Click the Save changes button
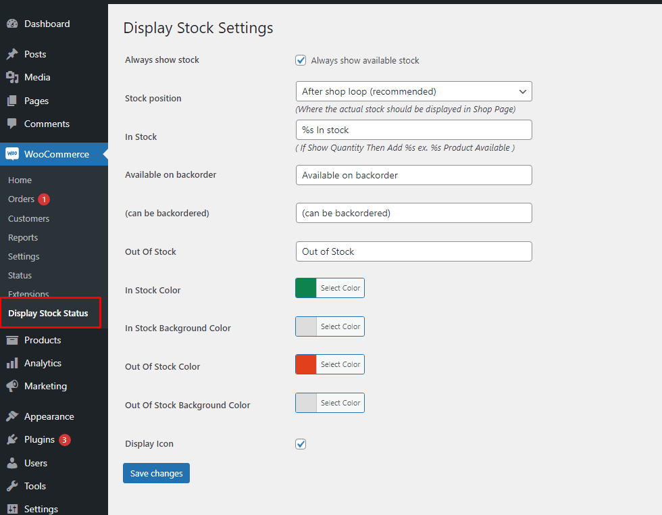Image resolution: width=662 pixels, height=515 pixels. 156,473
